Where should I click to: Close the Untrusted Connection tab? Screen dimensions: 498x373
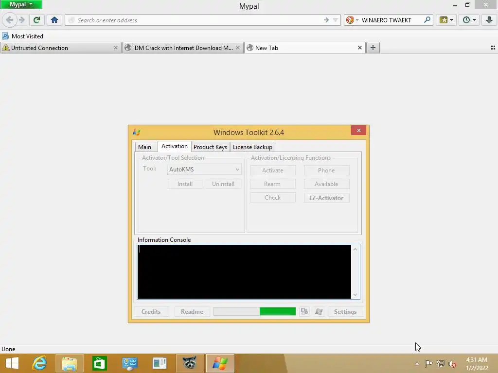pyautogui.click(x=116, y=48)
